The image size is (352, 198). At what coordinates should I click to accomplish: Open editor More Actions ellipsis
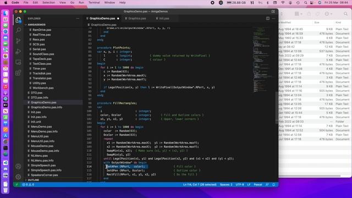[x=273, y=18]
